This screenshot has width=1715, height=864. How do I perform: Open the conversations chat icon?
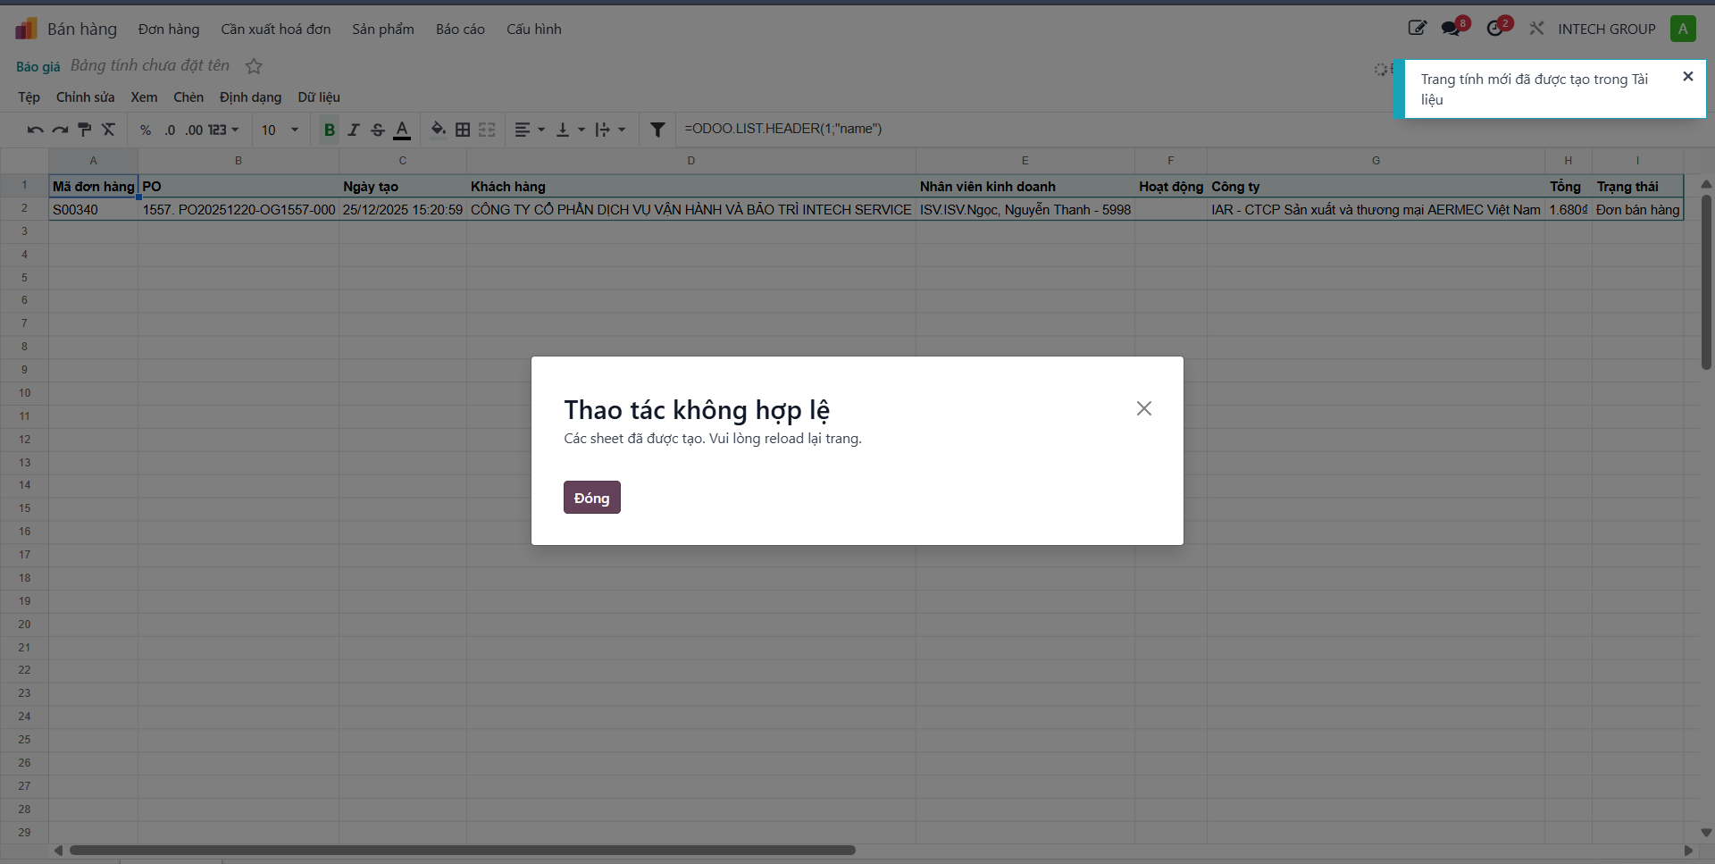(1452, 29)
